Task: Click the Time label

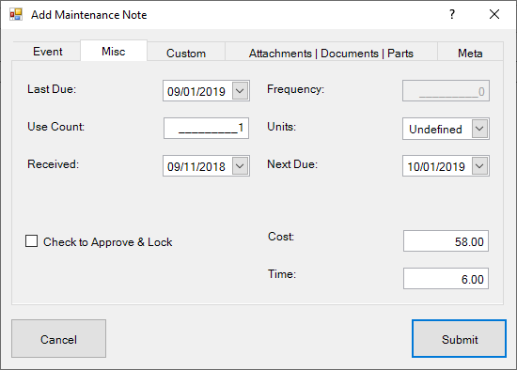Action: coord(282,274)
